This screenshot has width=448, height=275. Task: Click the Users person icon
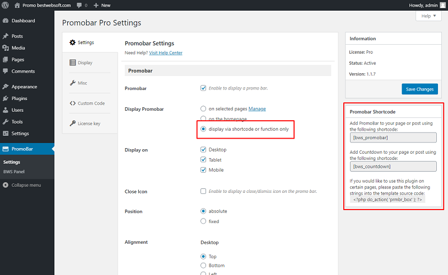pyautogui.click(x=6, y=110)
